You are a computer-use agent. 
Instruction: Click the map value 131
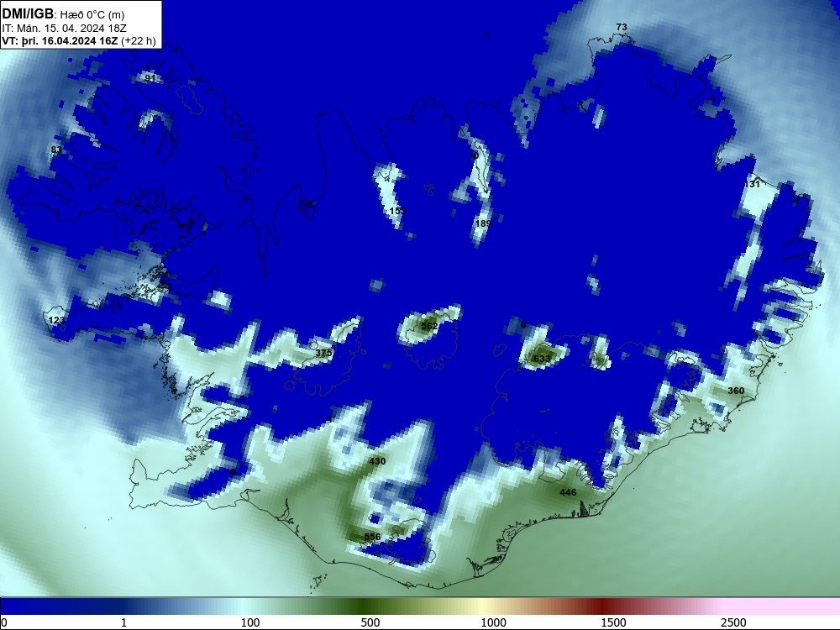click(x=752, y=184)
